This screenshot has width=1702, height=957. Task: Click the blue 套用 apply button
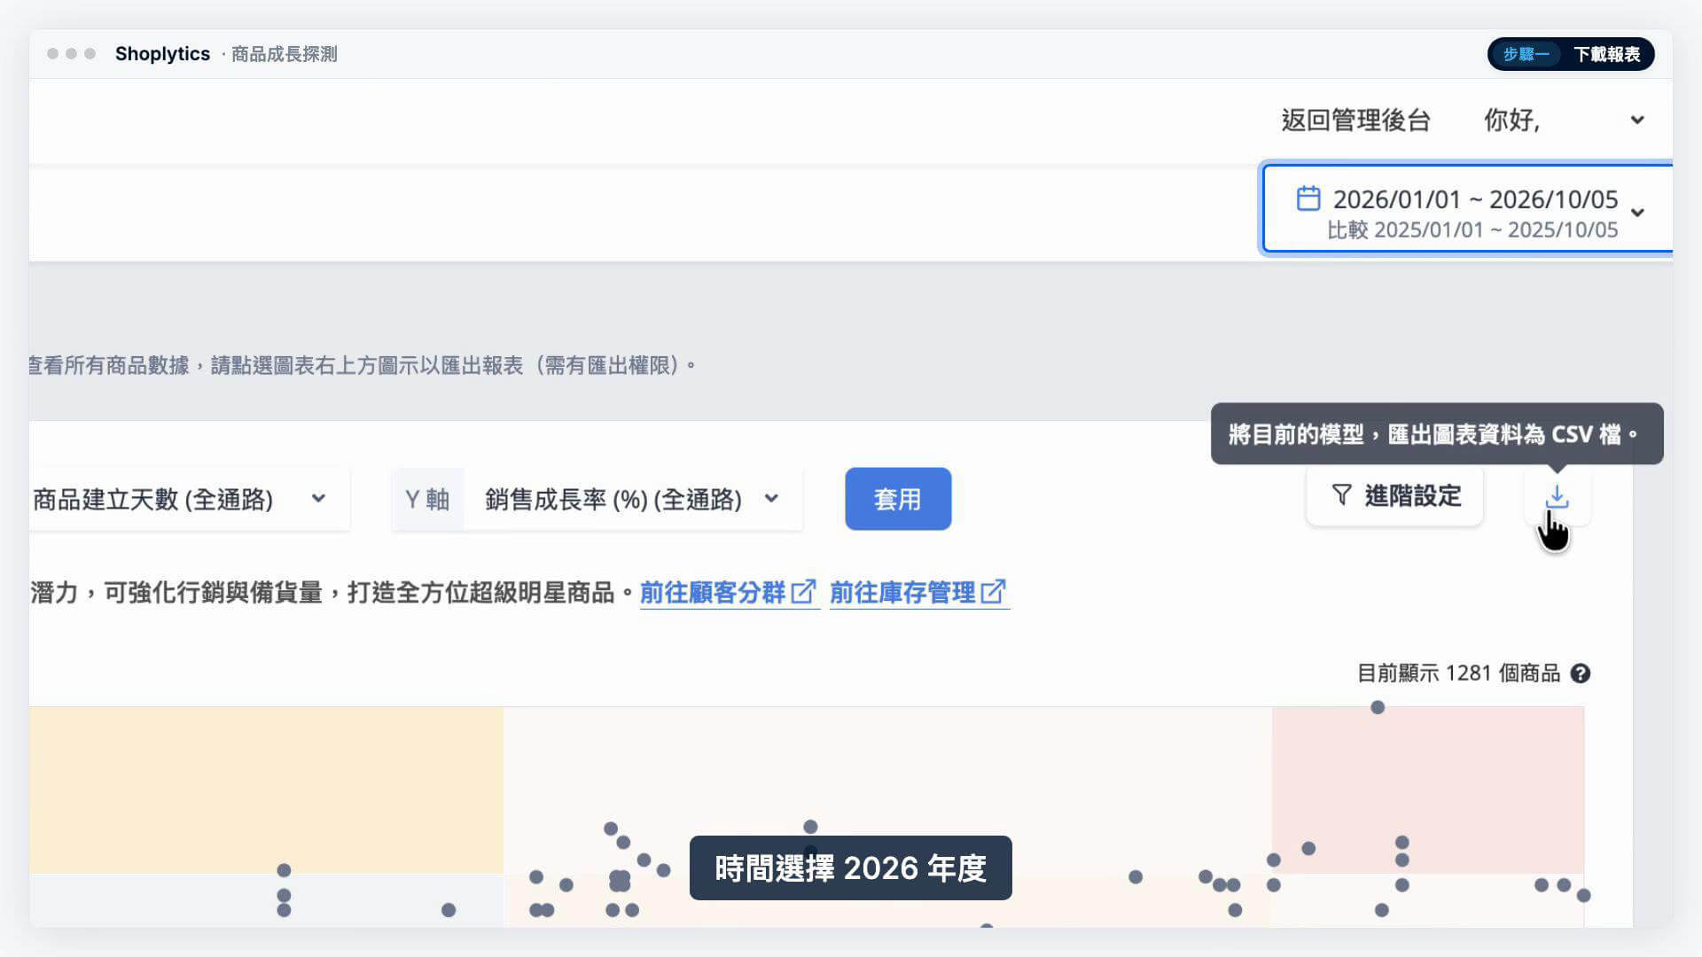pos(898,499)
